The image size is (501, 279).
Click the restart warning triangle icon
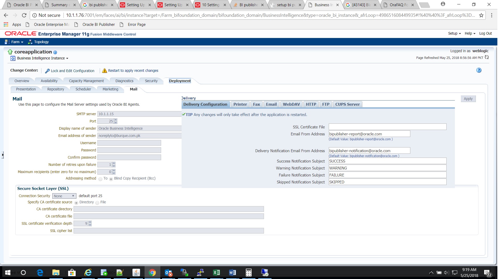tap(104, 71)
